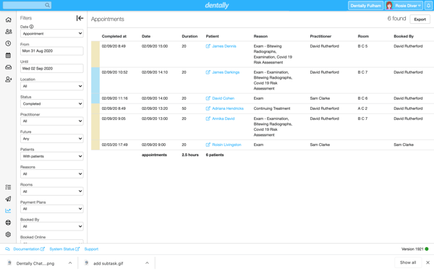Open the Settings gear icon in sidebar
Viewport: 434px width, 271px height.
pos(8,234)
